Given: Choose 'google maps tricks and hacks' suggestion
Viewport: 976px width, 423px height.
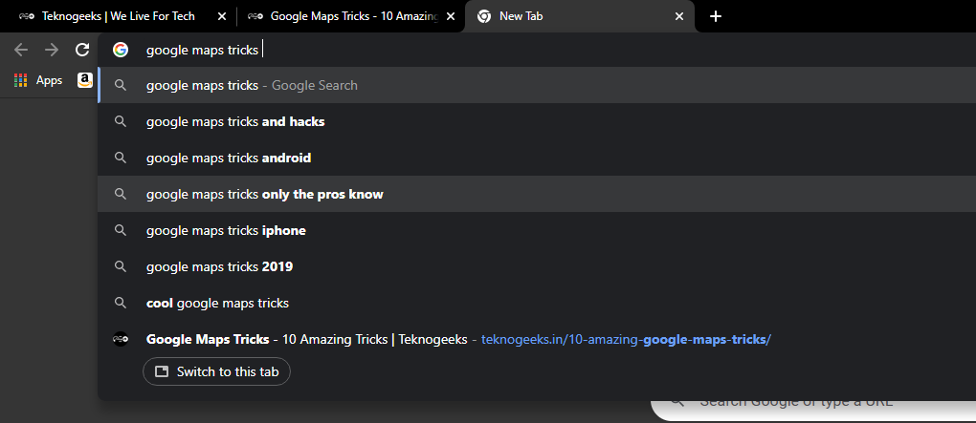Looking at the screenshot, I should 537,122.
